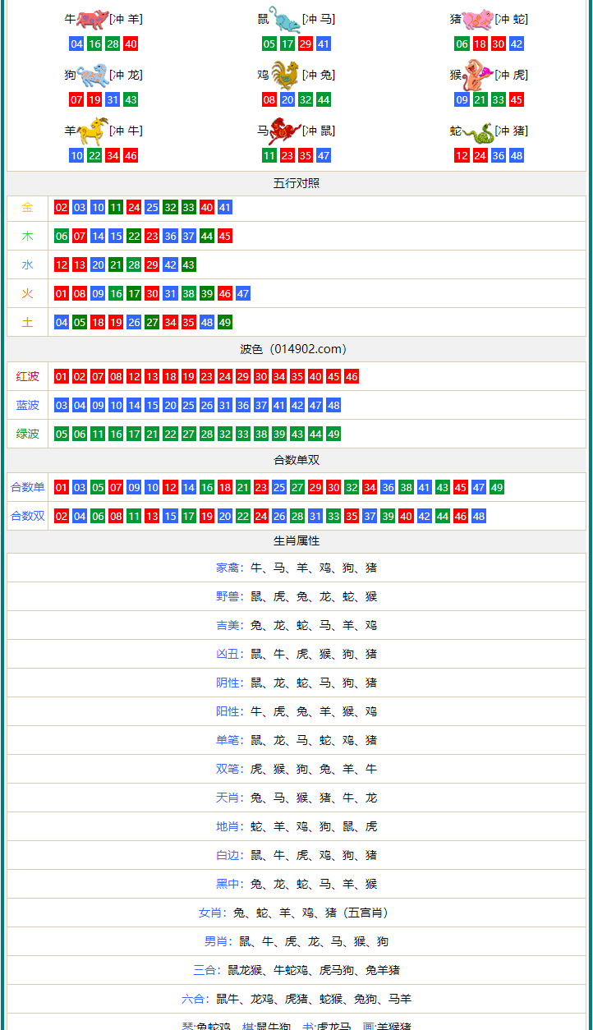Click the rat (鼠) zodiac icon

[x=284, y=20]
